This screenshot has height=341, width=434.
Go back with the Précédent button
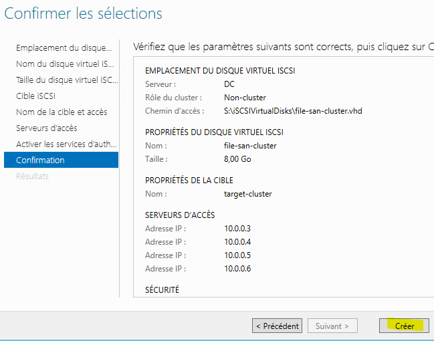[277, 326]
